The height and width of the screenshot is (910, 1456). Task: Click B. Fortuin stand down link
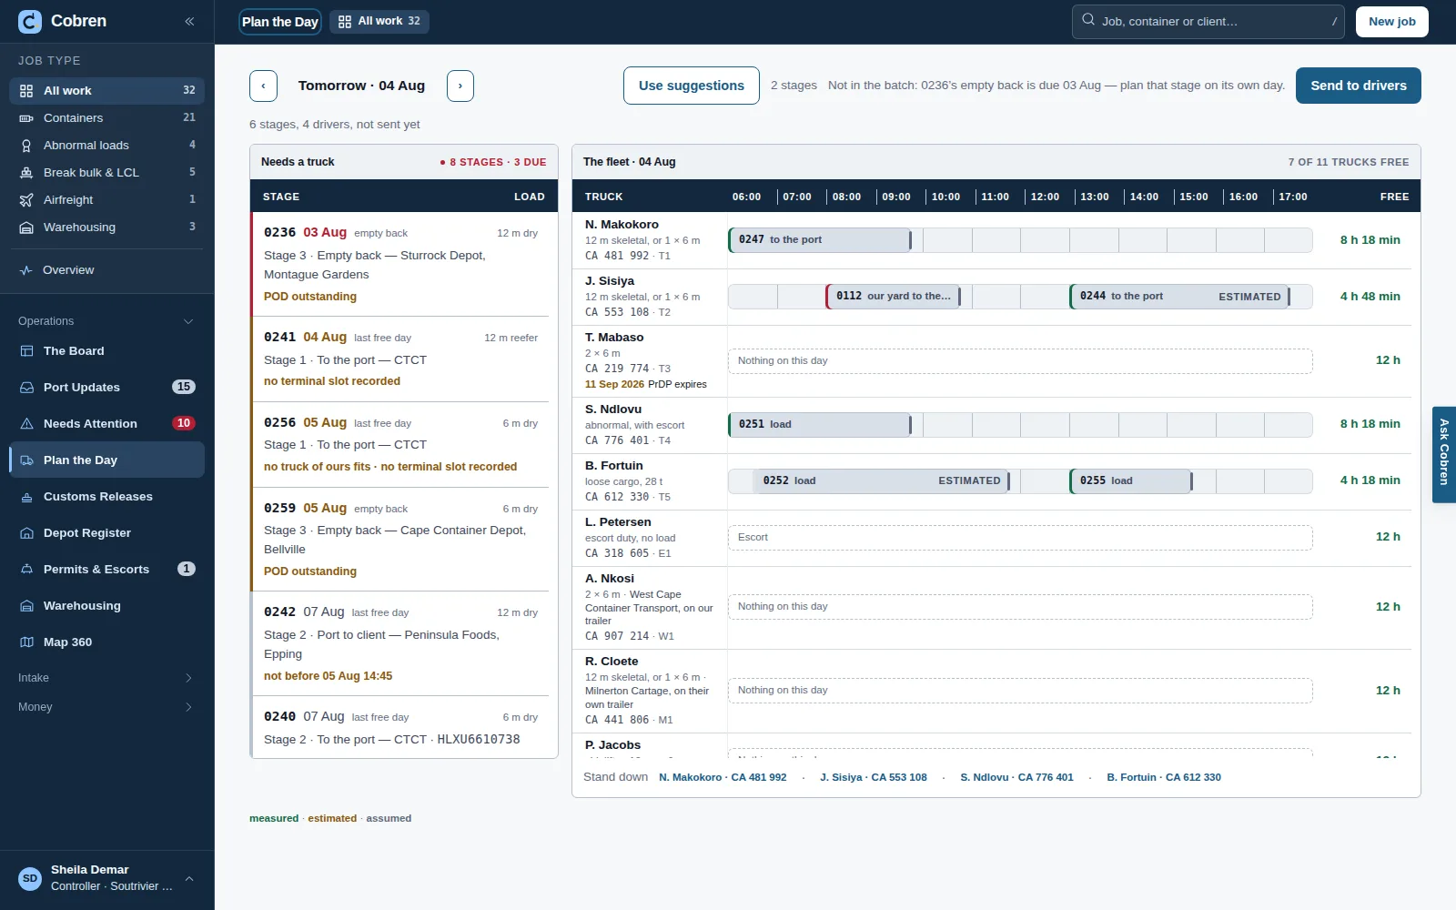1164,778
